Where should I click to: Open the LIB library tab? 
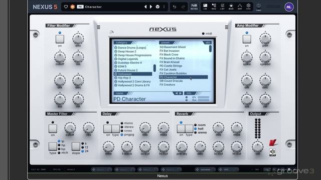click(x=205, y=6)
